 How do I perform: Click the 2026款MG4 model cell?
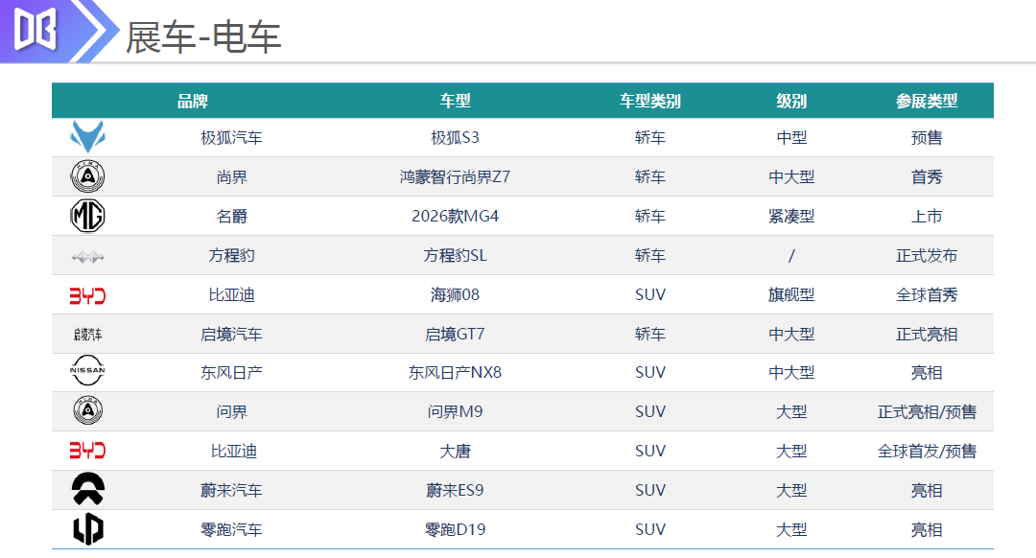click(456, 216)
